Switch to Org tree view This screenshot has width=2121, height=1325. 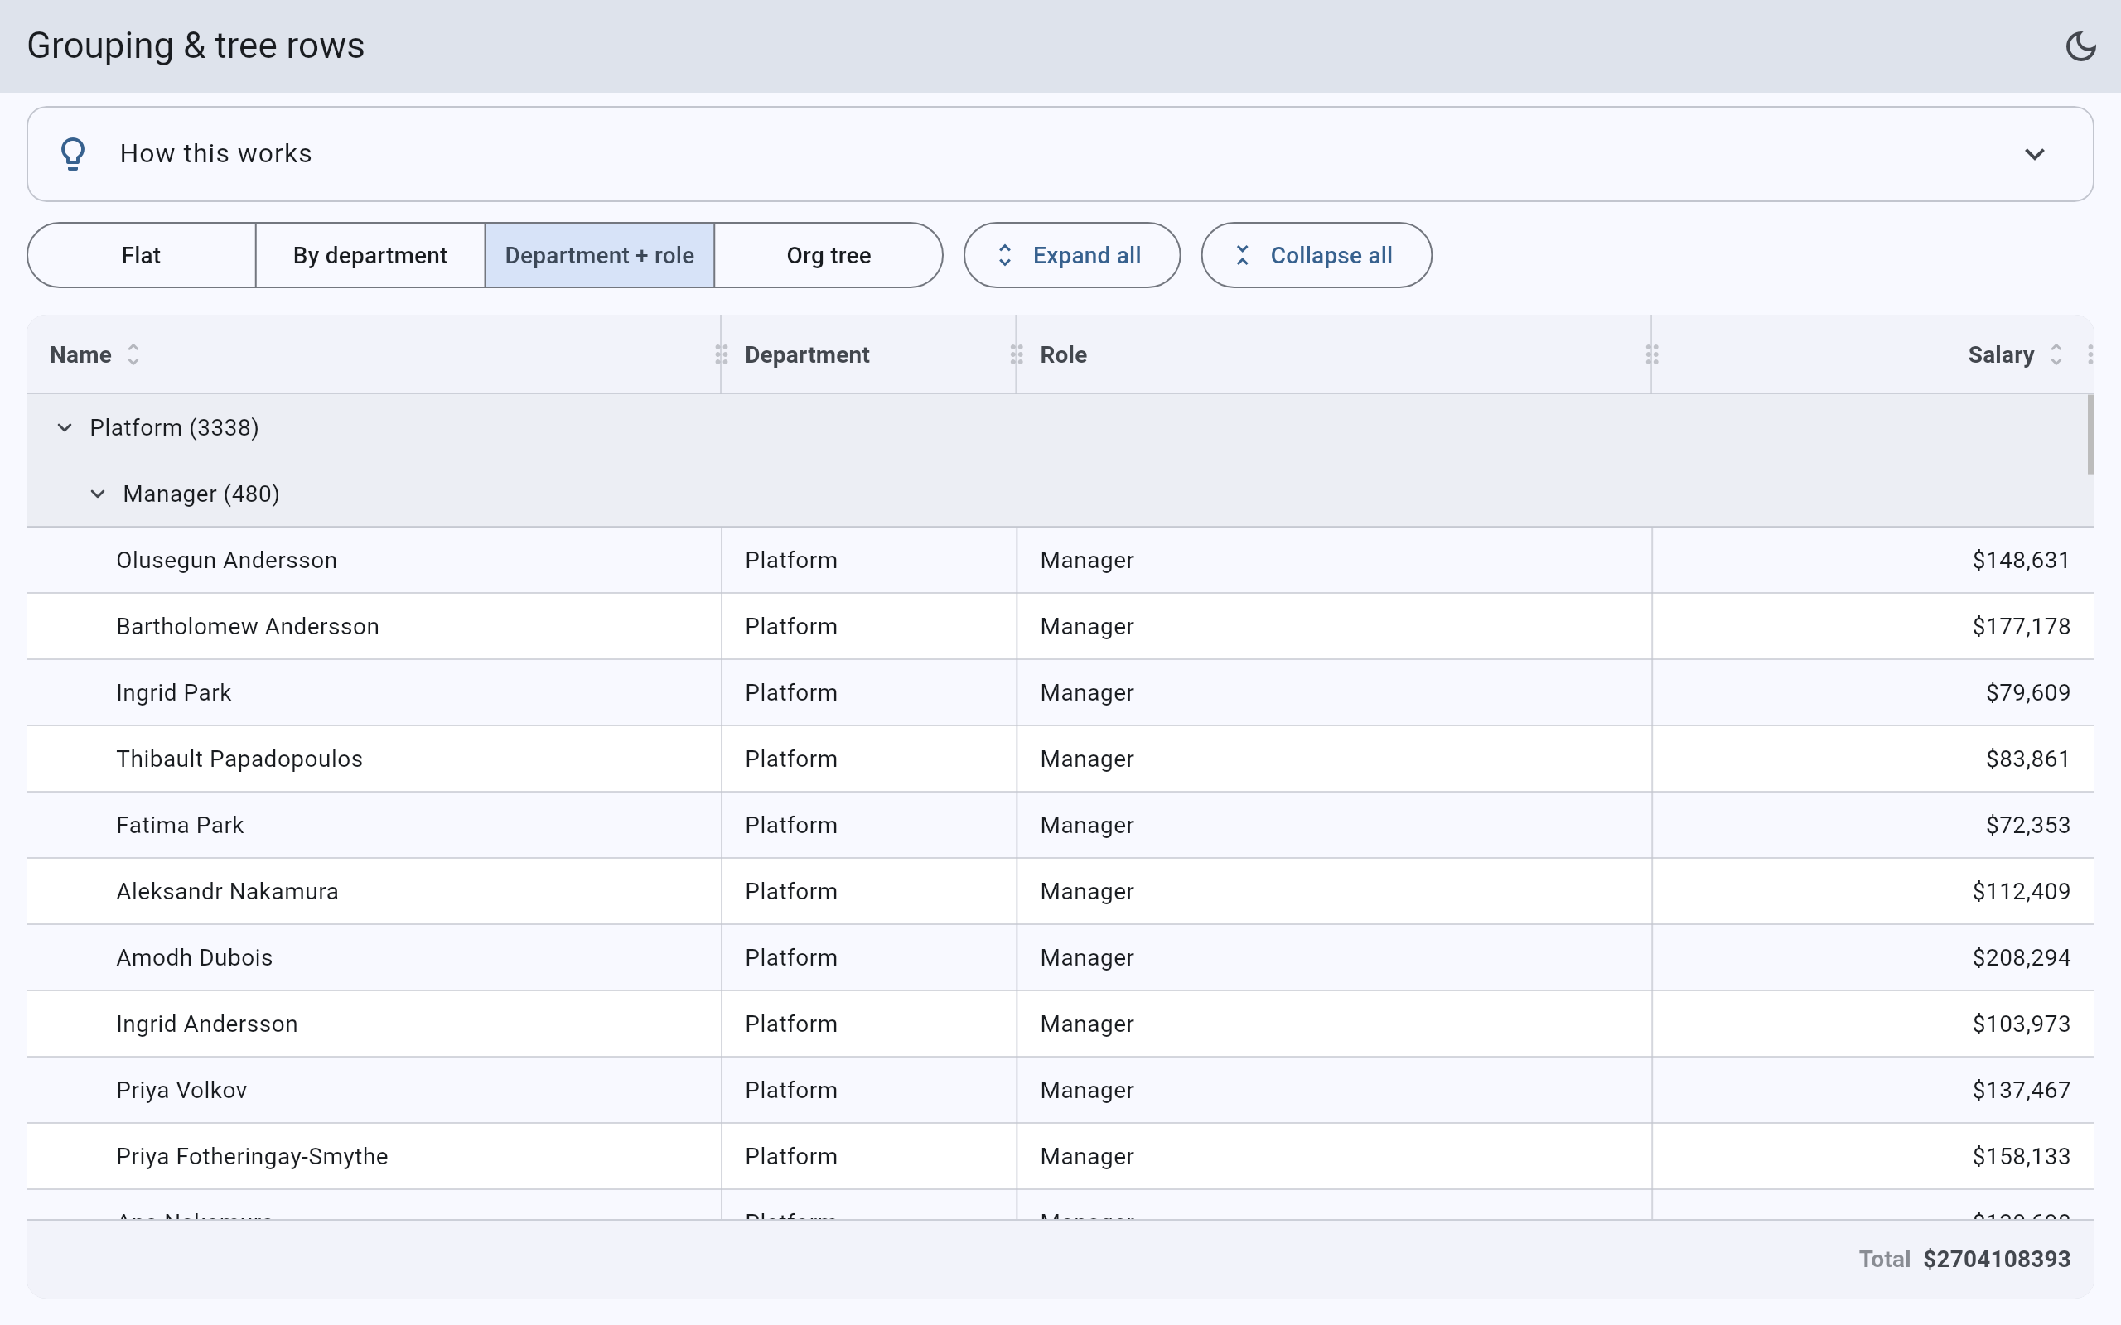point(829,255)
